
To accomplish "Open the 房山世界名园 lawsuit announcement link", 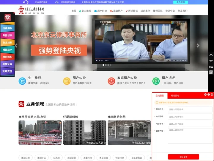I will tap(103, 2).
